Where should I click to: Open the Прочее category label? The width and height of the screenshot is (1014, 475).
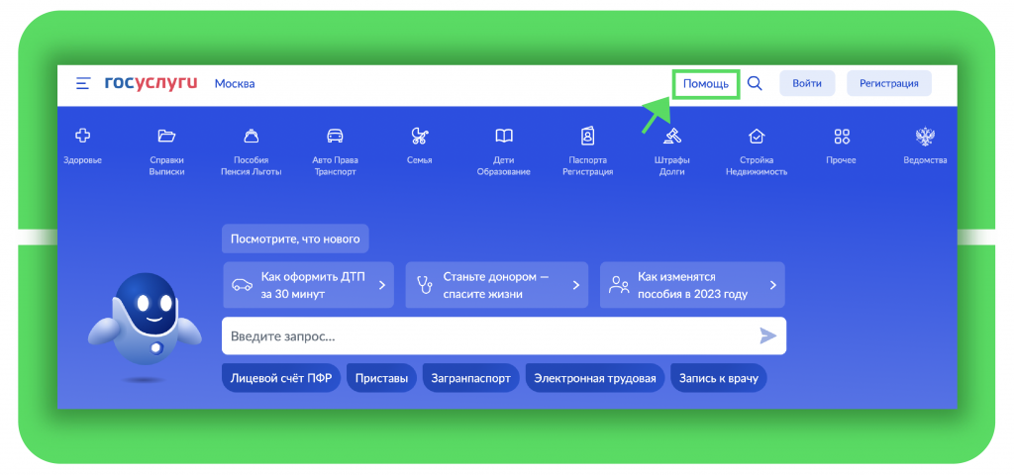842,160
